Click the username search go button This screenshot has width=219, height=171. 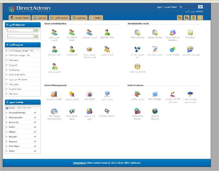36,30
